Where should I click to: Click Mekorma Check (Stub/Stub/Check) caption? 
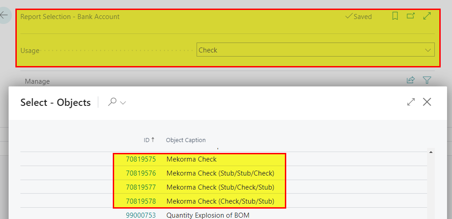[220, 173]
